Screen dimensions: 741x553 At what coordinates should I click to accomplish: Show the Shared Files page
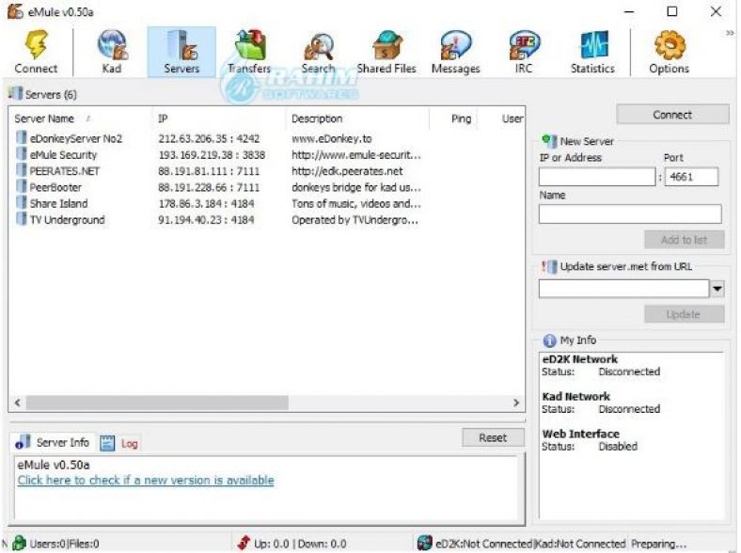pyautogui.click(x=386, y=52)
